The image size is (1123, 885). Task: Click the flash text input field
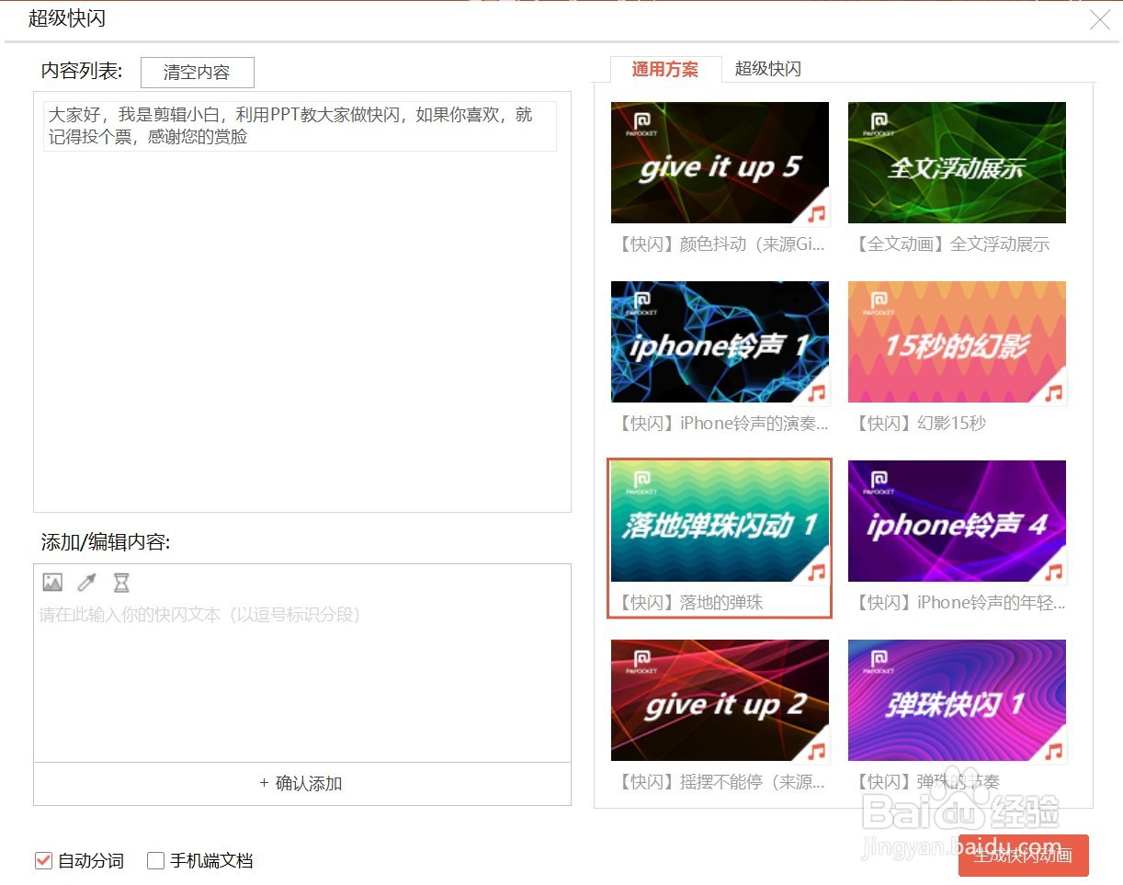click(302, 680)
